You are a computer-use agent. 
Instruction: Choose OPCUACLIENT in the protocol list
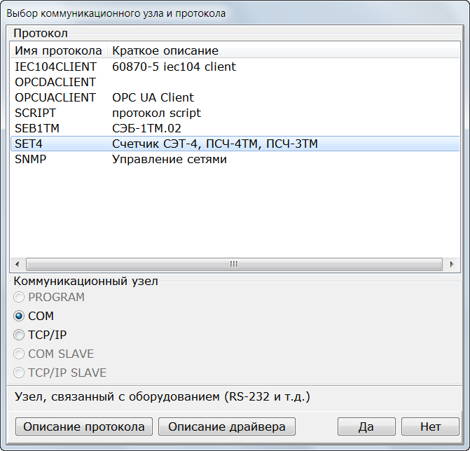click(x=235, y=97)
